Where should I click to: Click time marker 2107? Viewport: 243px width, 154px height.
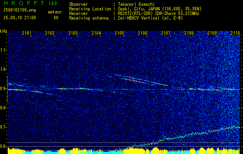[x=166, y=33]
